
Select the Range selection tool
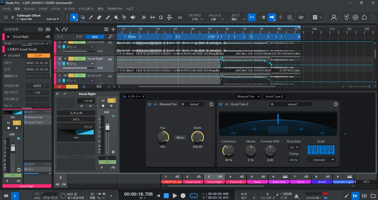[83, 17]
